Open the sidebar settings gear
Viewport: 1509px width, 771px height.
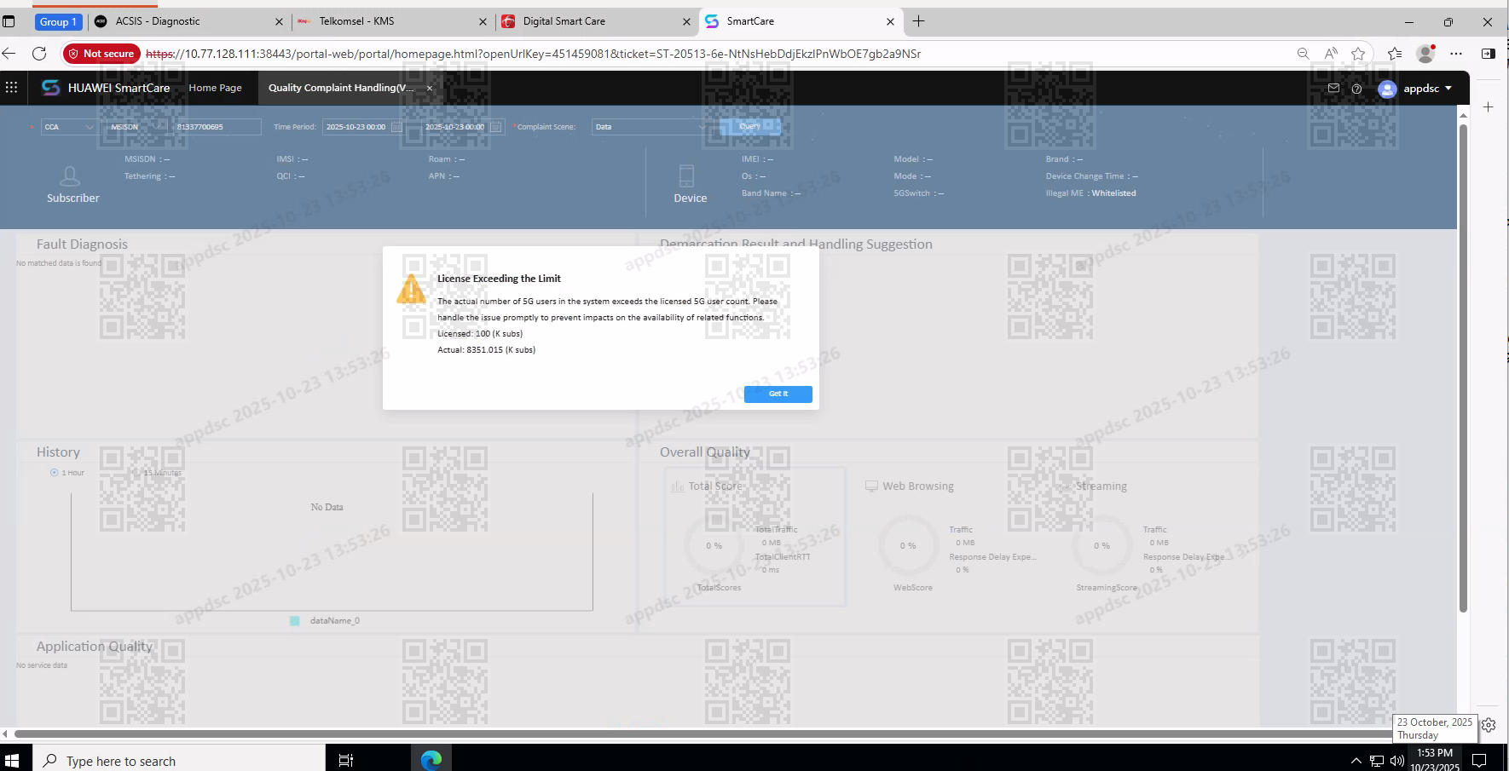[x=1489, y=725]
